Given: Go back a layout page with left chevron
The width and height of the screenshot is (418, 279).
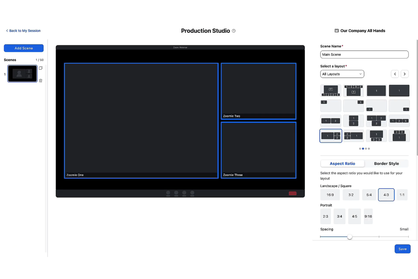Looking at the screenshot, I should pyautogui.click(x=395, y=74).
